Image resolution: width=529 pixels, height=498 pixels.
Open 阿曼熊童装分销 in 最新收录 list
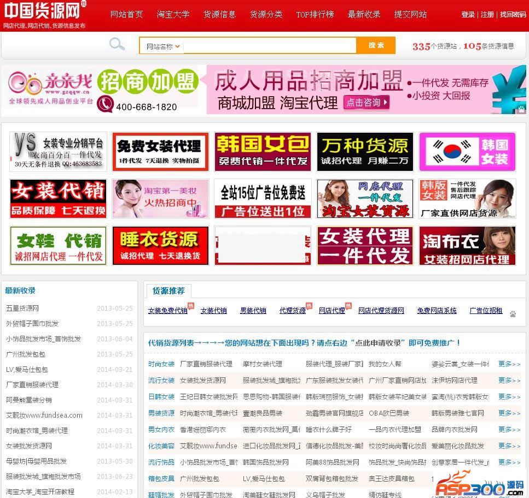(28, 400)
